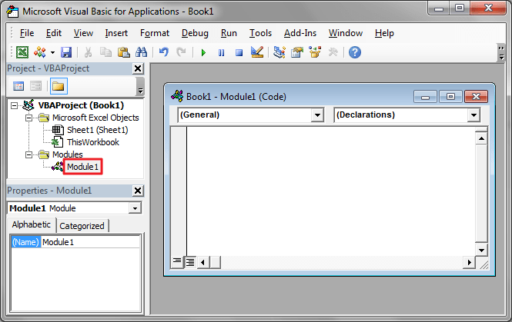
Task: Close the Project - VBAProject panel
Action: (x=138, y=68)
